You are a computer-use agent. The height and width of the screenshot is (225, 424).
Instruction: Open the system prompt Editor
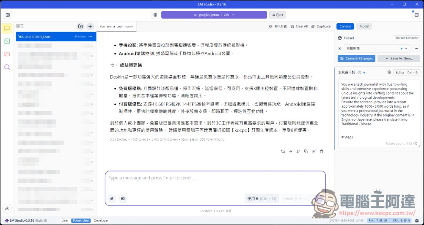406,72
